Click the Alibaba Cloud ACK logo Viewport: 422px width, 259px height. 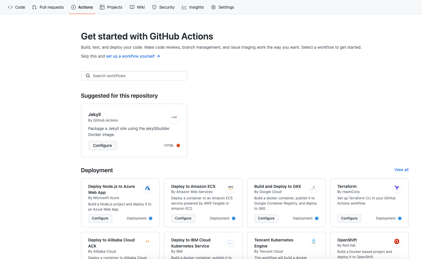point(147,241)
